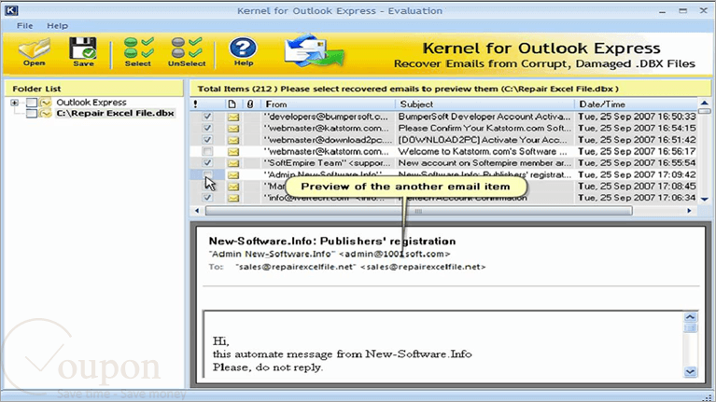Open the File menu
This screenshot has height=402, width=716.
pos(24,26)
